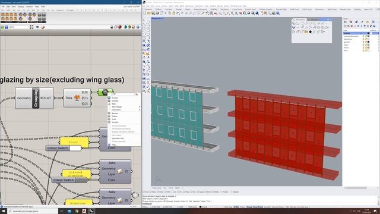Expand the Disconnect submenu
This screenshot has width=380, height=214.
(124, 109)
